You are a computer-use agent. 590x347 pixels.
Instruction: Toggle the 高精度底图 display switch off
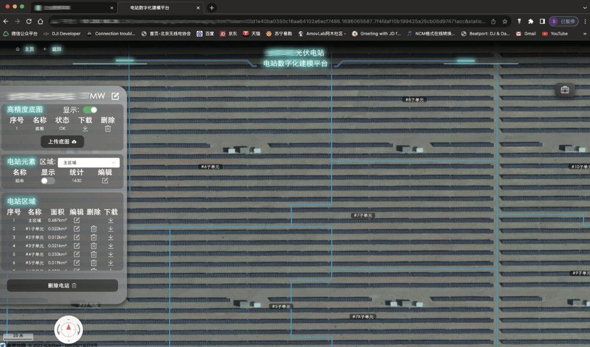90,110
